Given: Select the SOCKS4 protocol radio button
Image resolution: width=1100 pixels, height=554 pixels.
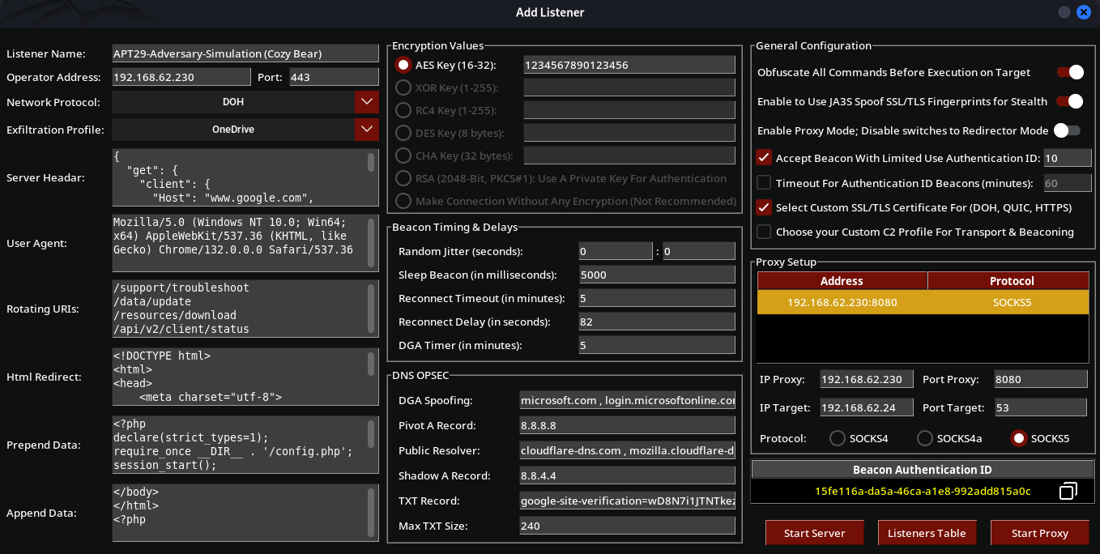Looking at the screenshot, I should [x=838, y=438].
